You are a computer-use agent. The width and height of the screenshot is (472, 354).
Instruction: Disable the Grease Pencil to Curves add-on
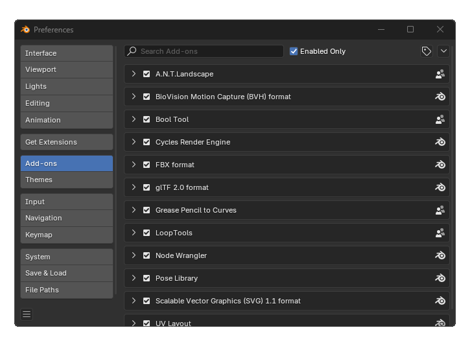[147, 210]
